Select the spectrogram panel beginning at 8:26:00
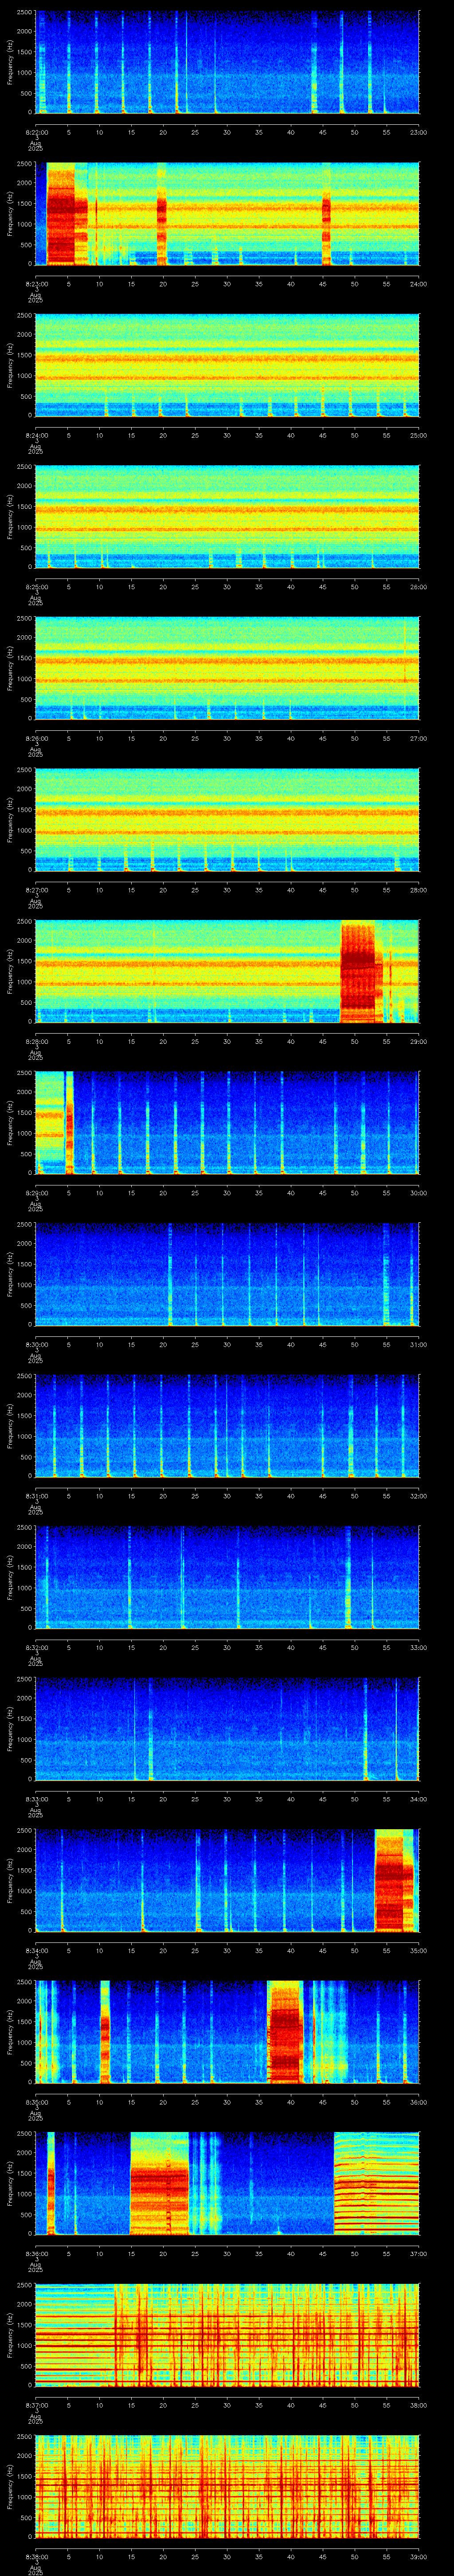The image size is (454, 2576). pyautogui.click(x=227, y=668)
